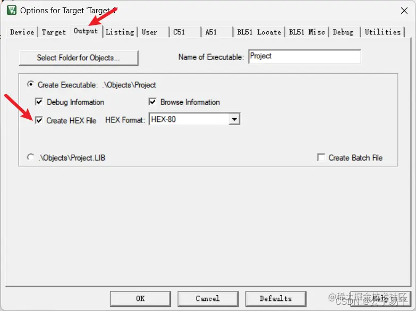416x311 pixels.
Task: Switch to the Utilities tab
Action: pos(383,32)
